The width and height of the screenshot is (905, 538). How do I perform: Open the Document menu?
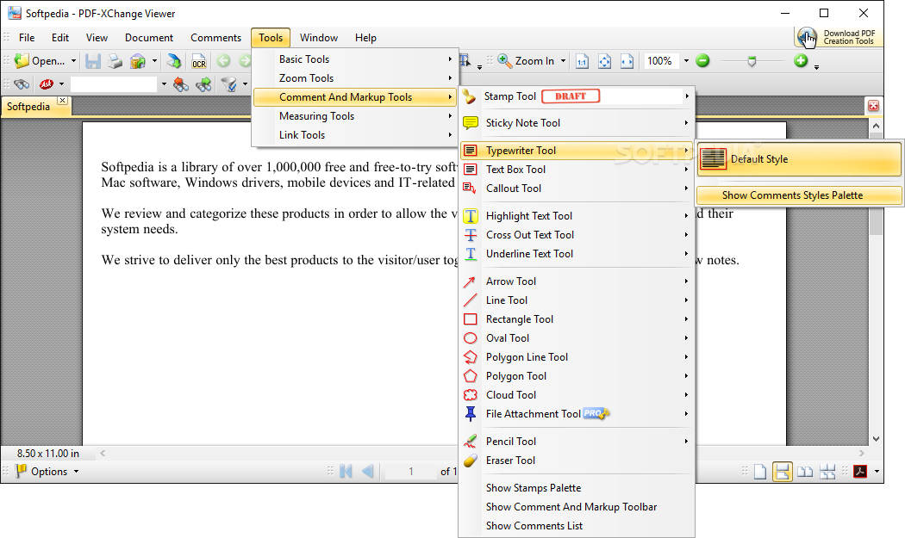coord(149,38)
